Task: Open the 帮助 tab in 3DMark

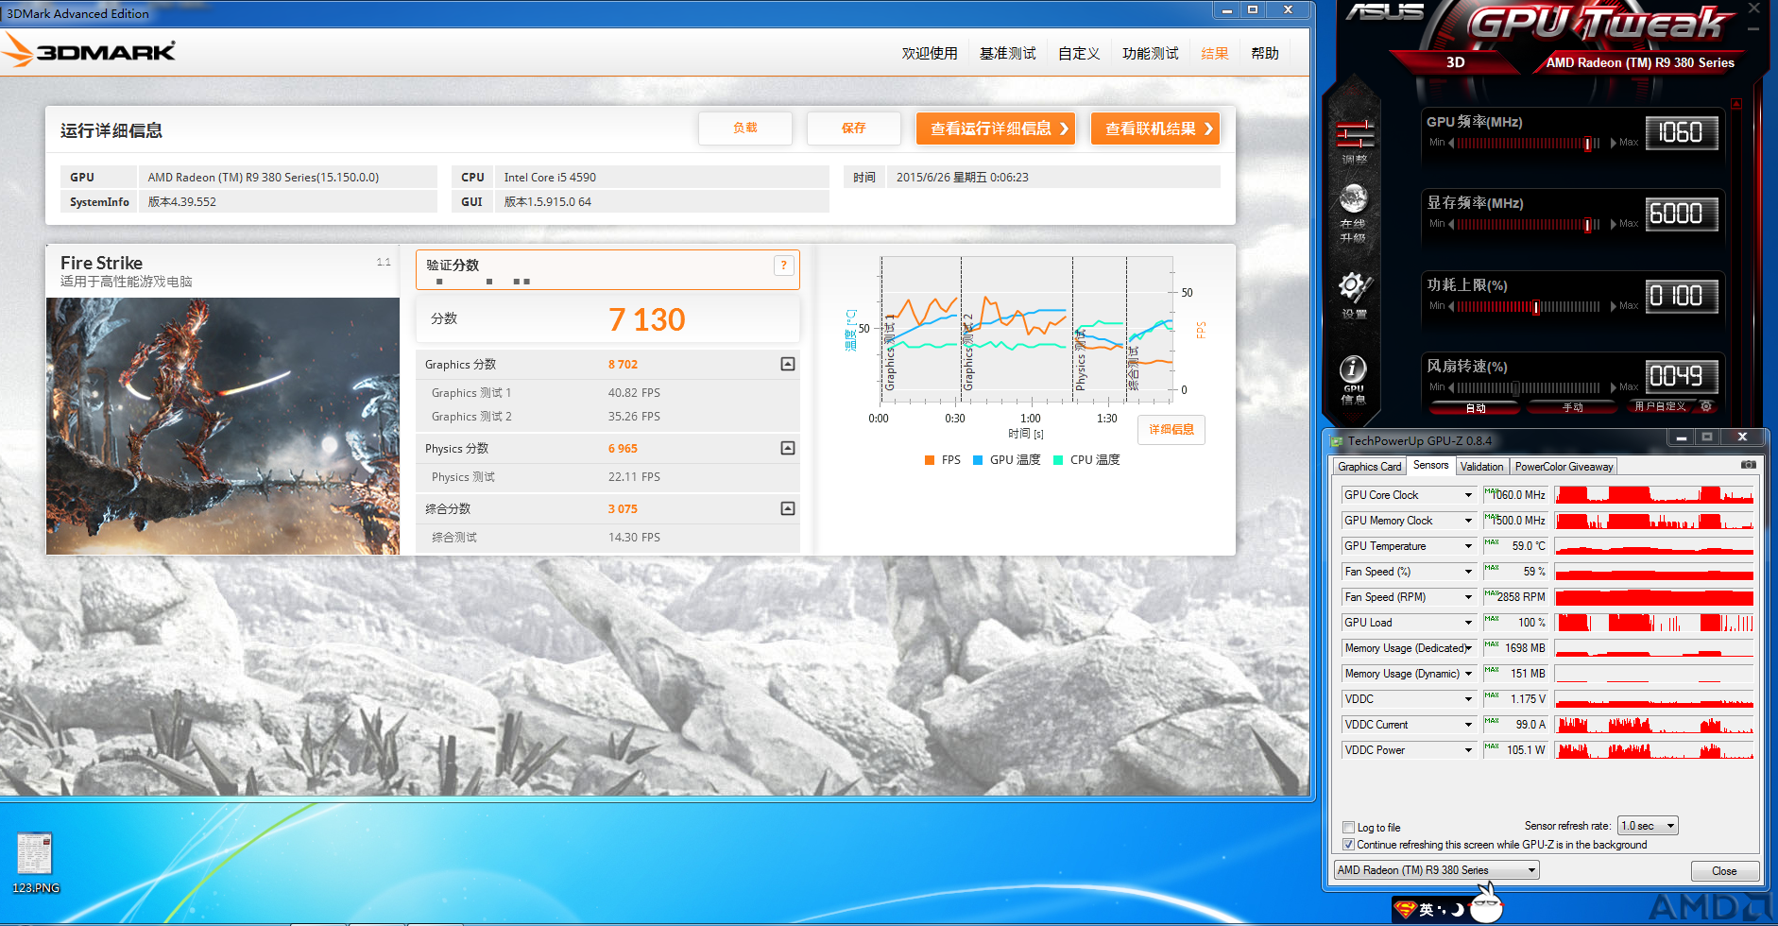Action: 1265,54
